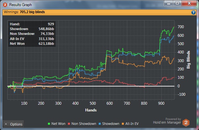Toggle the All-In EV legend label
199x130 pixels.
[x=132, y=124]
